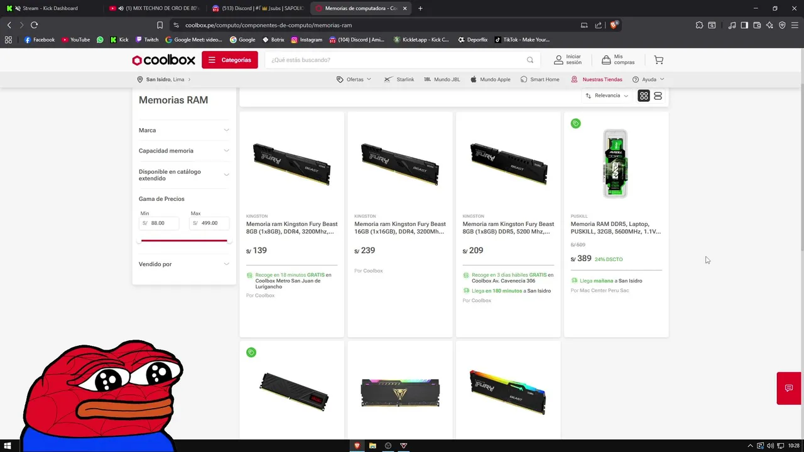Click the Windows Start button

pos(8,446)
